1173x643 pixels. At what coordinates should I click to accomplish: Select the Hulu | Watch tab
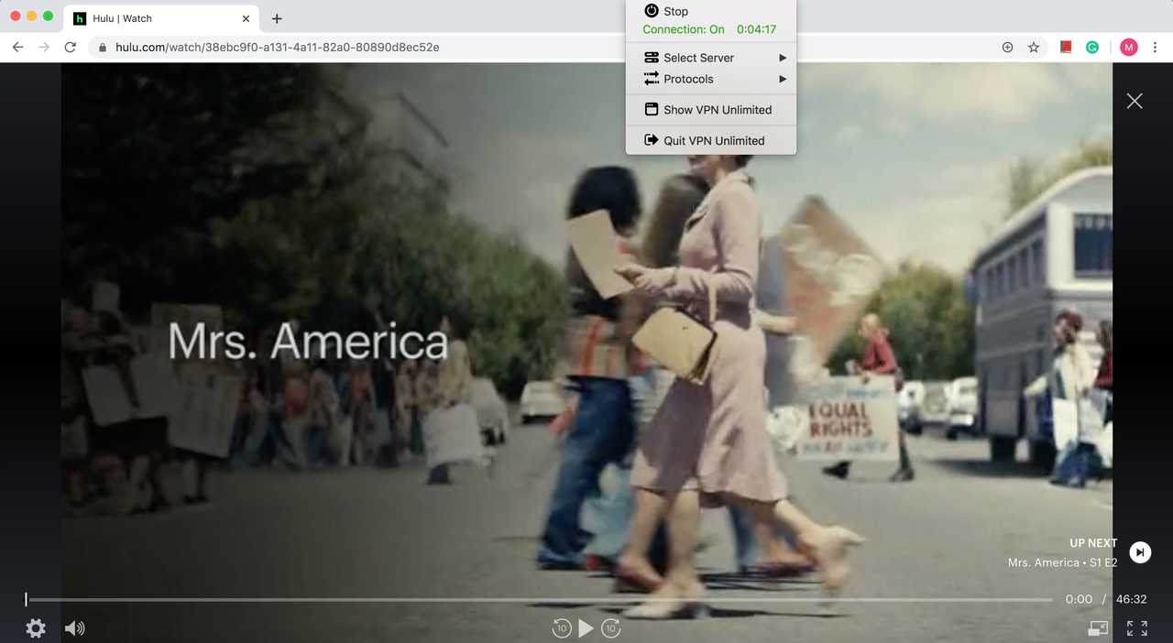[162, 18]
